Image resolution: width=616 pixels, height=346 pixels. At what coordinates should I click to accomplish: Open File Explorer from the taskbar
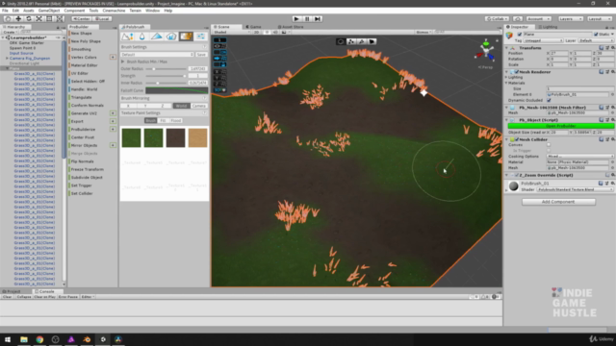pyautogui.click(x=24, y=339)
